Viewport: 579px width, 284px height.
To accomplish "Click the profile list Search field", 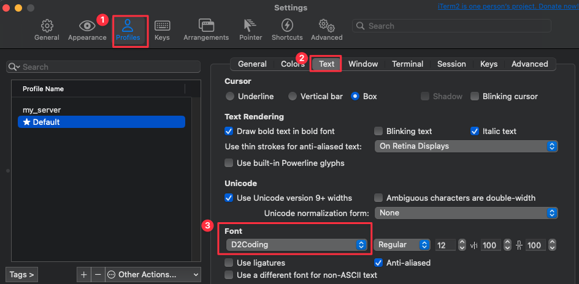I will (x=104, y=67).
